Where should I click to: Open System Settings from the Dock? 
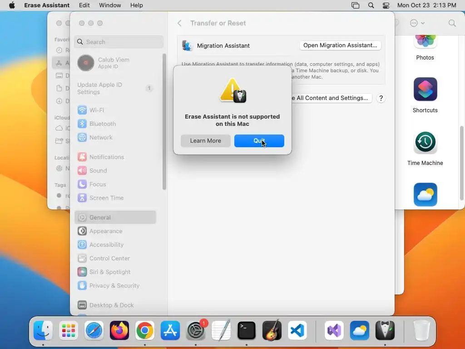pos(196,330)
